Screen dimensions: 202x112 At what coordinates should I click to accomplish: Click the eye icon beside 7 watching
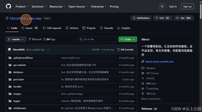coord(143,89)
